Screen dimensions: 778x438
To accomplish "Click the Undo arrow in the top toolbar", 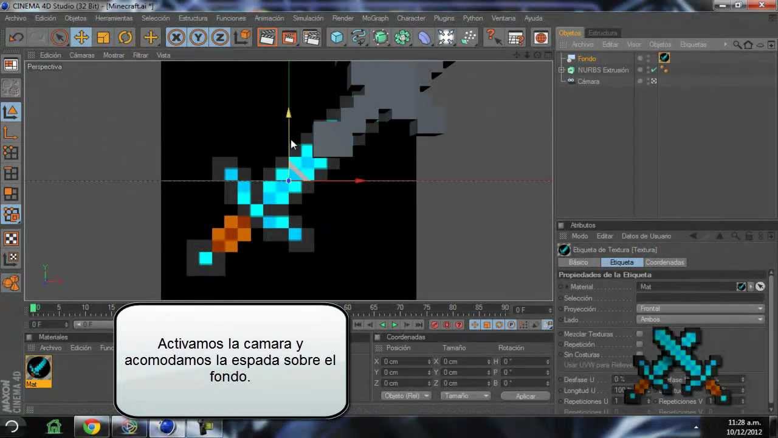I will click(x=16, y=38).
